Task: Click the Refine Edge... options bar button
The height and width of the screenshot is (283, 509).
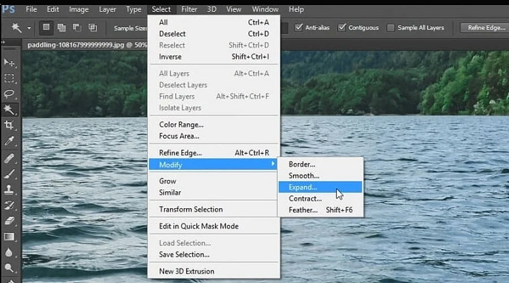Action: 486,28
